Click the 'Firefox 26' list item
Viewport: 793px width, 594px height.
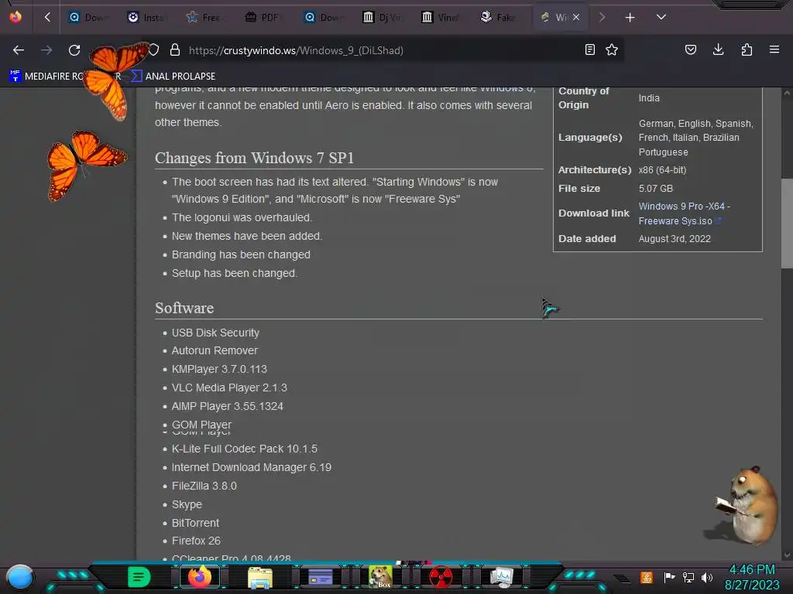[x=196, y=541]
